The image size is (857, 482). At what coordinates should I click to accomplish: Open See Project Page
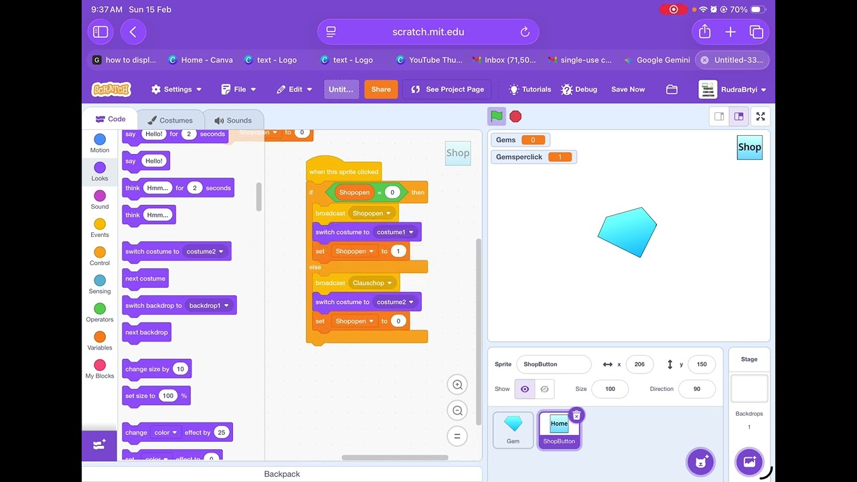click(447, 89)
